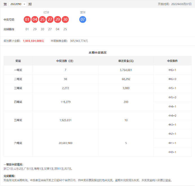Click draw order number 25

(65, 29)
